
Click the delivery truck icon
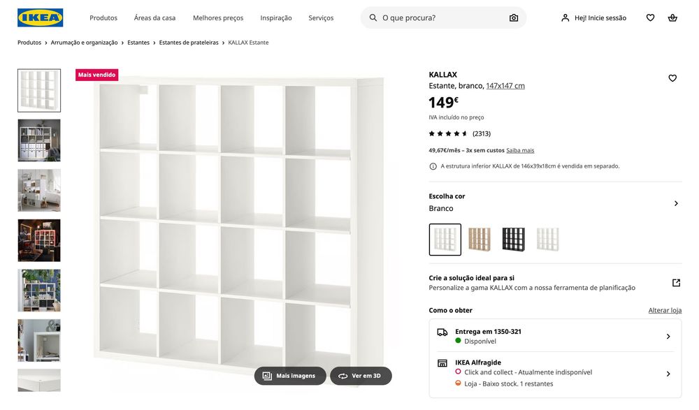[x=442, y=332]
